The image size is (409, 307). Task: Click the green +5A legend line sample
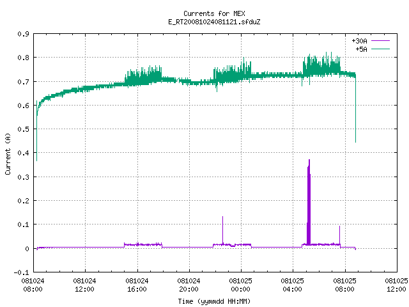[x=380, y=49]
